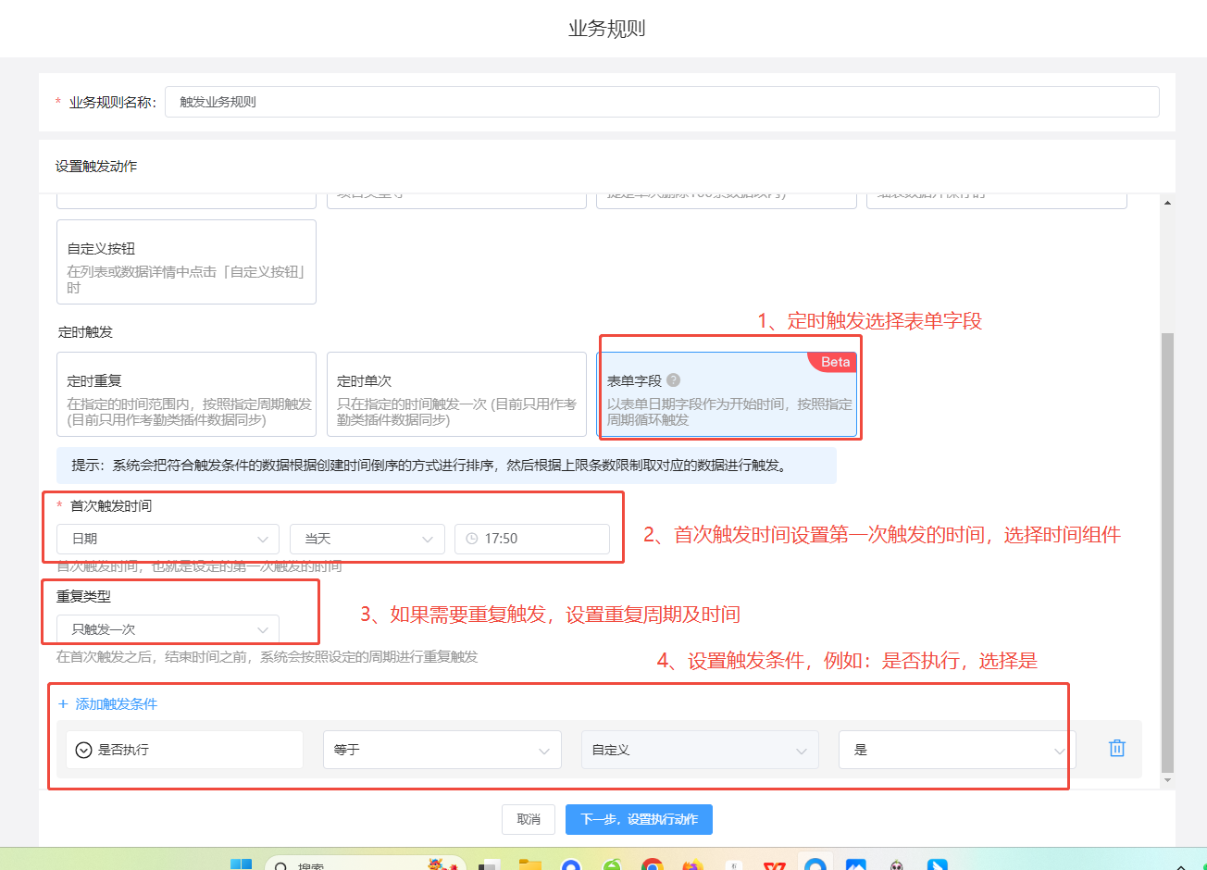Open the 当天 day dropdown
Screen dimensions: 1207x870
[367, 539]
